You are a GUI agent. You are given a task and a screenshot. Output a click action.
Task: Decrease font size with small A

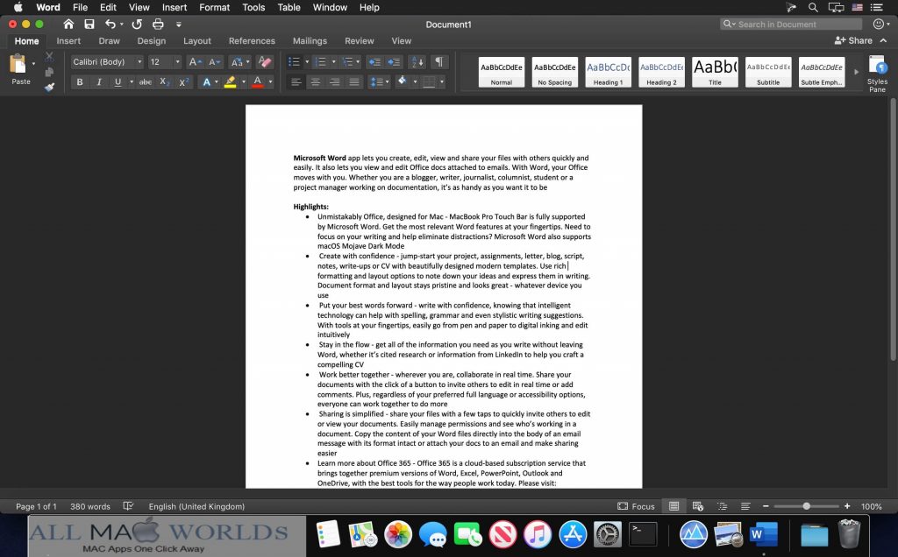(x=214, y=62)
